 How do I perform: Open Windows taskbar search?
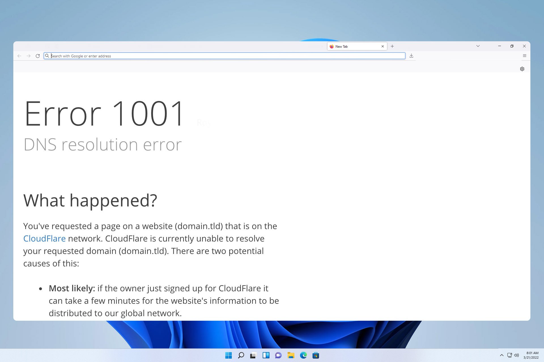point(241,355)
